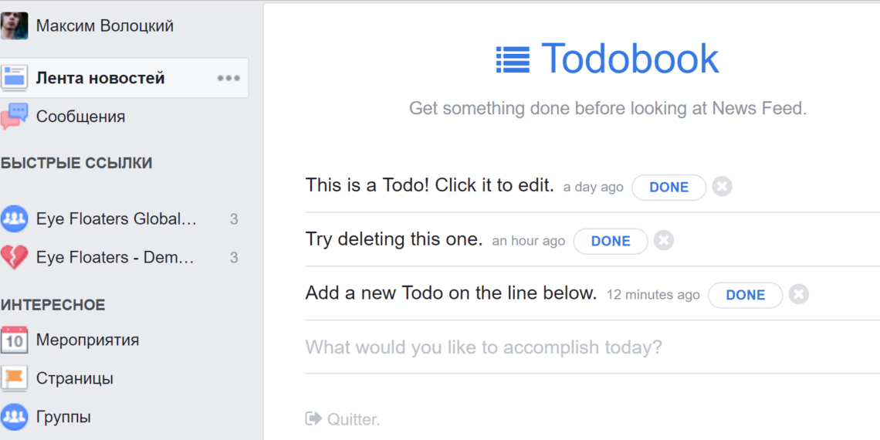This screenshot has width=880, height=440.
Task: Click the Todobook list logo icon
Action: click(x=513, y=59)
